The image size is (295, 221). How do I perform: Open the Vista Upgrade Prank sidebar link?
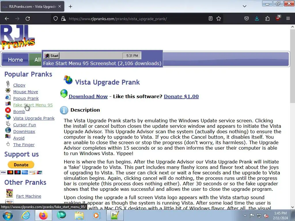click(34, 118)
